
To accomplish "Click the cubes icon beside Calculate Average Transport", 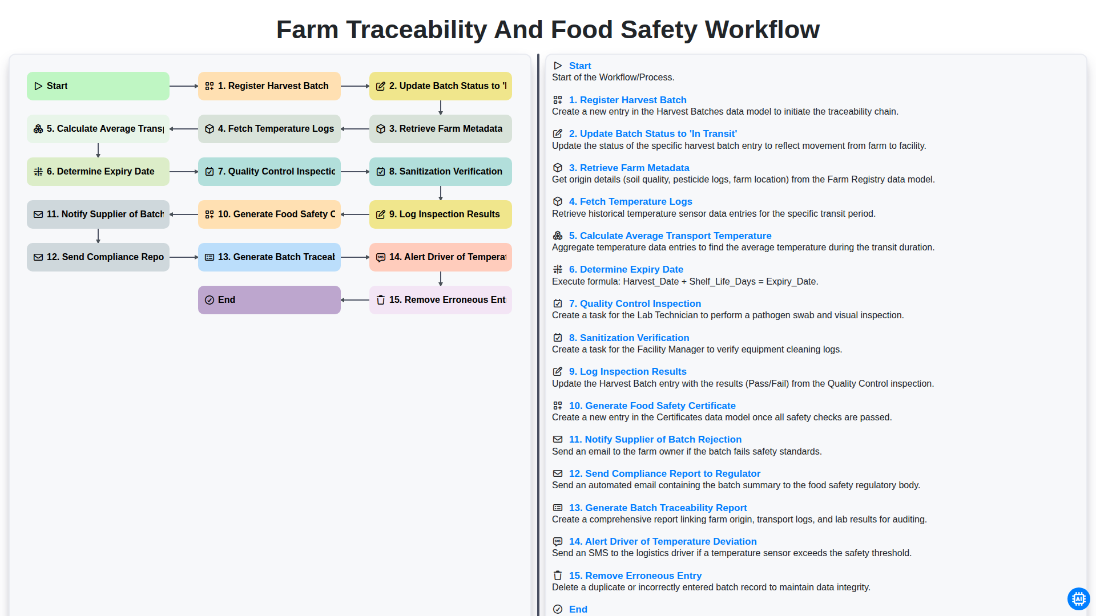I will (x=558, y=236).
